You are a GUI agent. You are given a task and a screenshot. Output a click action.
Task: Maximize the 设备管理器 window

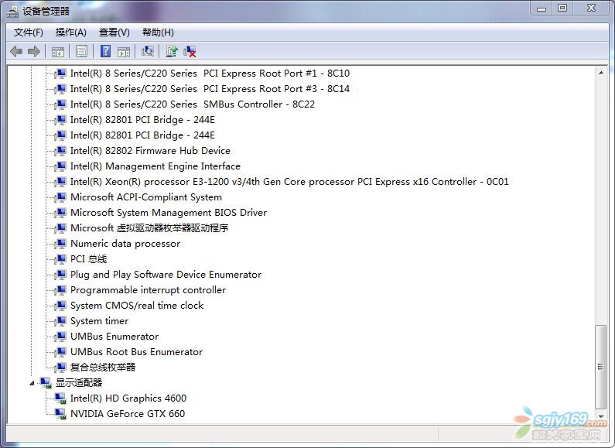(x=562, y=8)
